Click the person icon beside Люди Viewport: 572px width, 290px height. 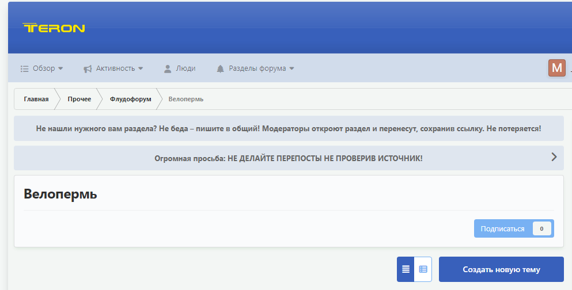tap(168, 69)
